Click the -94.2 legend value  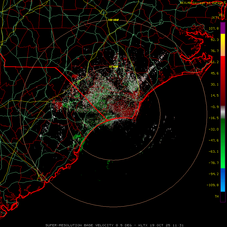[214, 174]
